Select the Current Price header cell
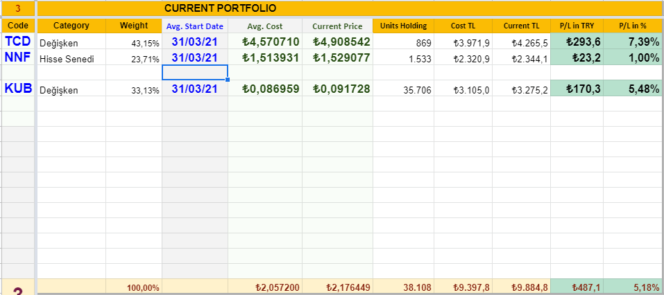 337,26
